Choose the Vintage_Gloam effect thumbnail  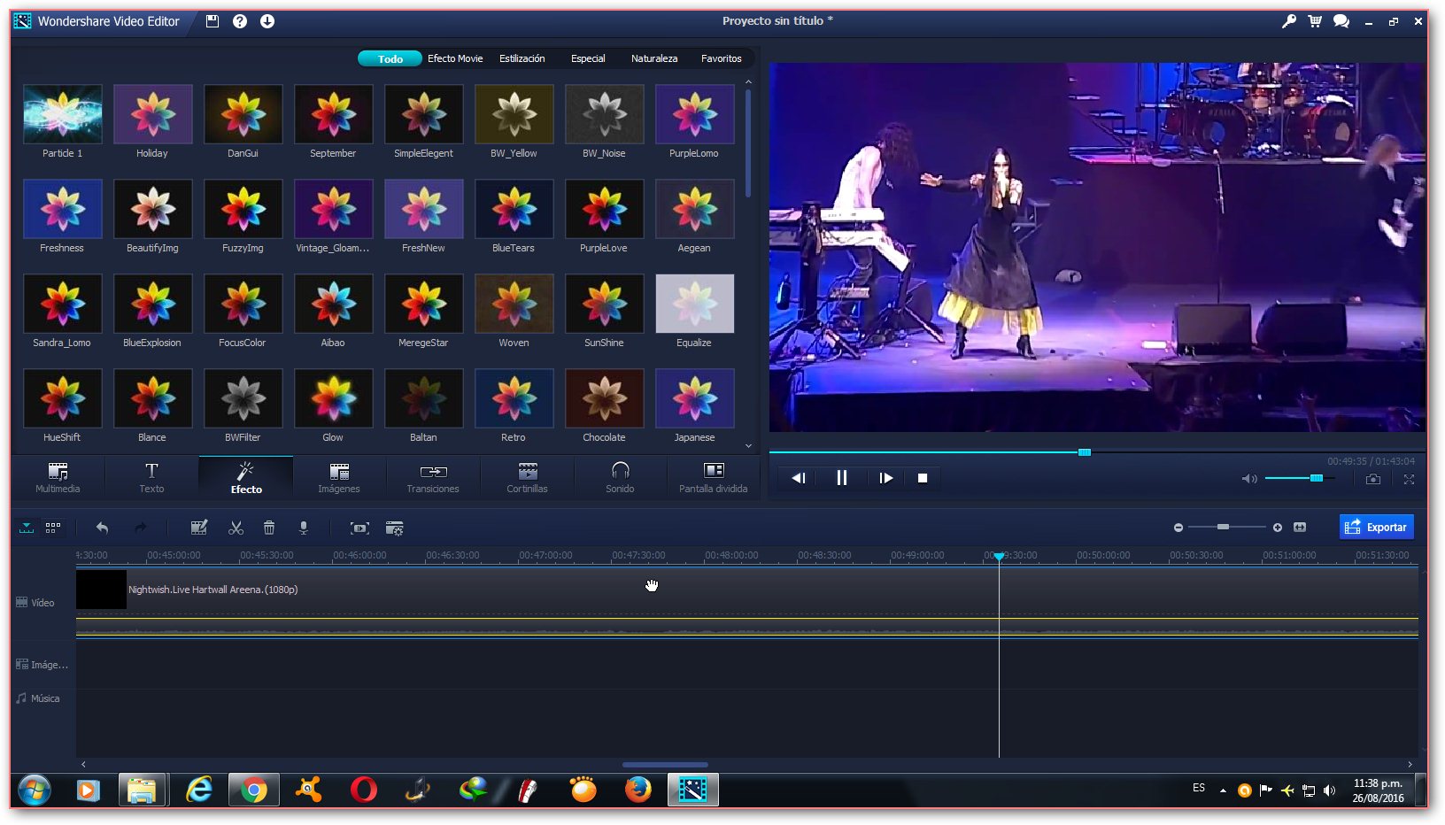click(334, 209)
